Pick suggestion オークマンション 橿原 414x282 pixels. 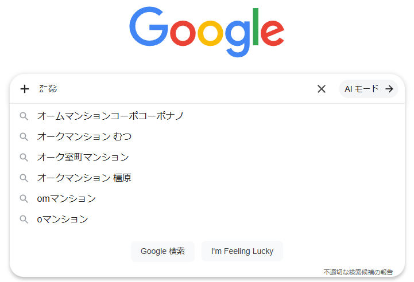click(84, 178)
